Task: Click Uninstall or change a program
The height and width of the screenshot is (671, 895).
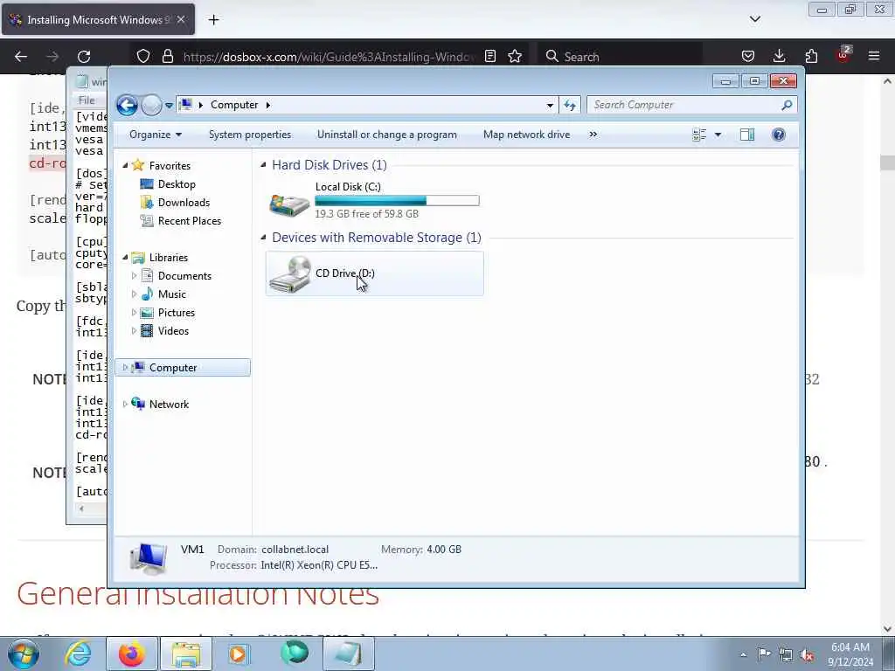Action: pyautogui.click(x=387, y=135)
